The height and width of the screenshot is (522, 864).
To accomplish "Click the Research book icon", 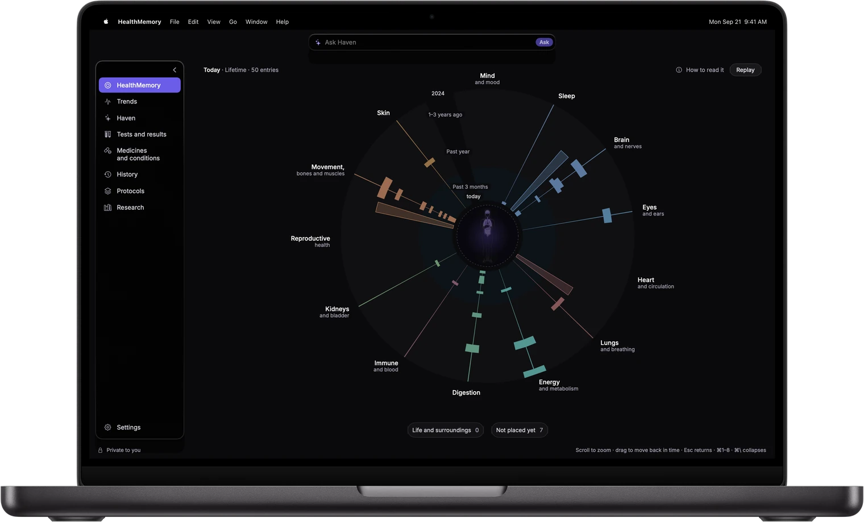I will 108,208.
